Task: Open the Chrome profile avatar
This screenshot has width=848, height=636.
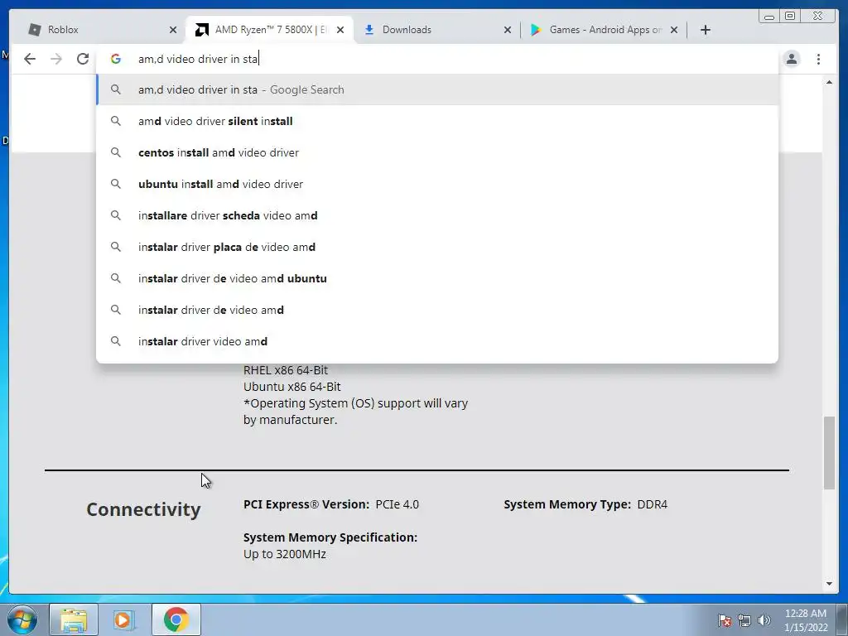Action: 792,59
